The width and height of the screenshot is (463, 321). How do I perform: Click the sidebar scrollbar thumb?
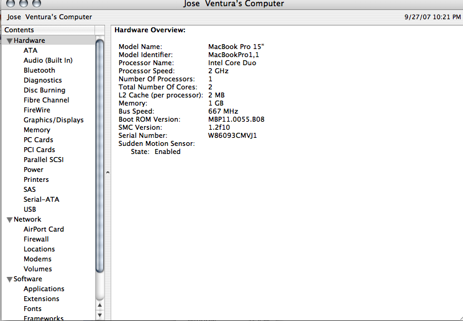(x=100, y=156)
